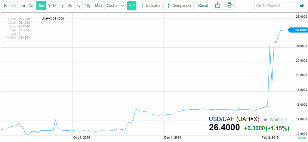Select the 5d time range
The image size is (308, 142).
[x=14, y=6]
